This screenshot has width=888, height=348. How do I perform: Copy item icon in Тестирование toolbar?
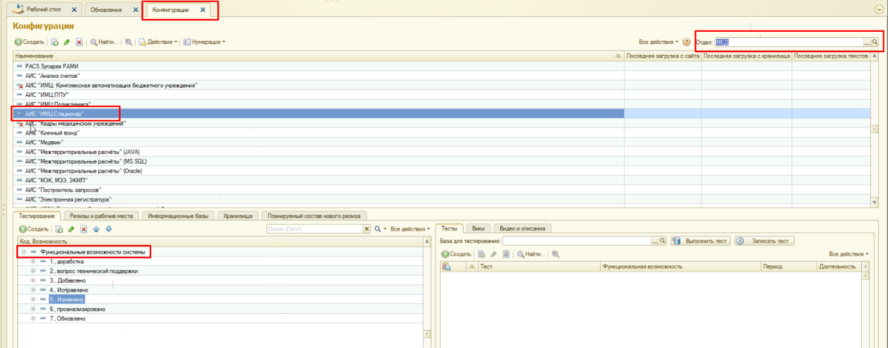(60, 229)
